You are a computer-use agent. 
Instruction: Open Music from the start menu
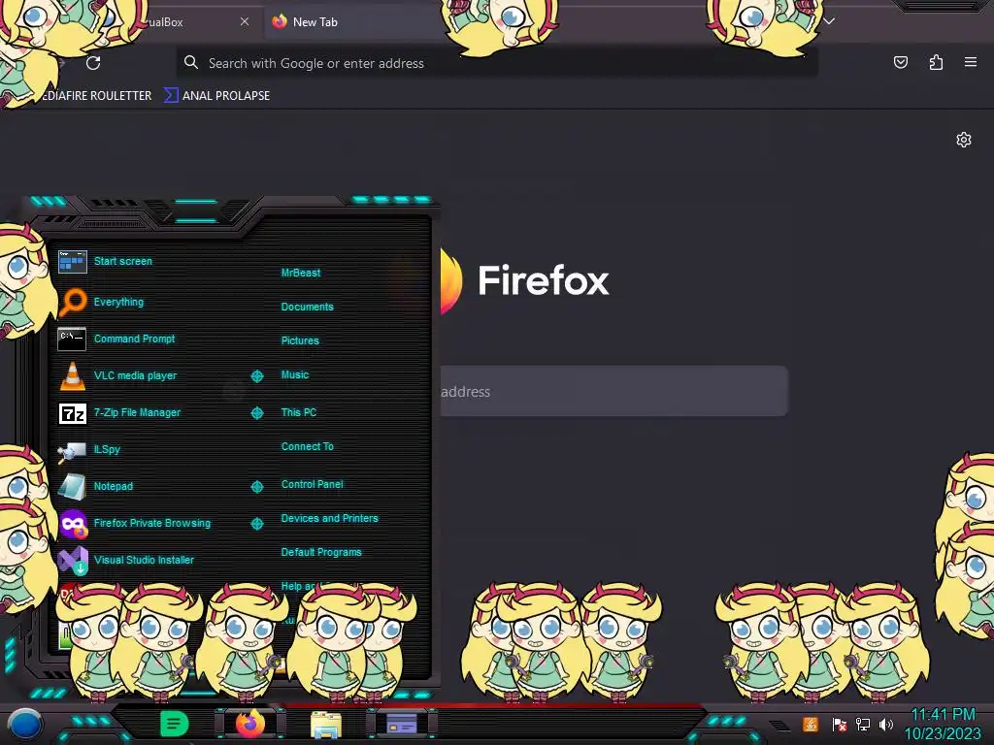295,375
